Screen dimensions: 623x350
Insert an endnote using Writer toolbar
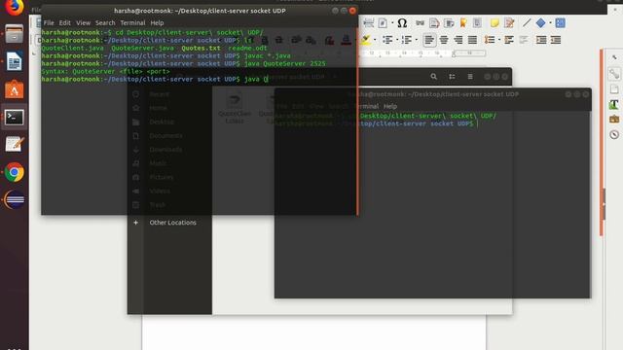click(449, 23)
